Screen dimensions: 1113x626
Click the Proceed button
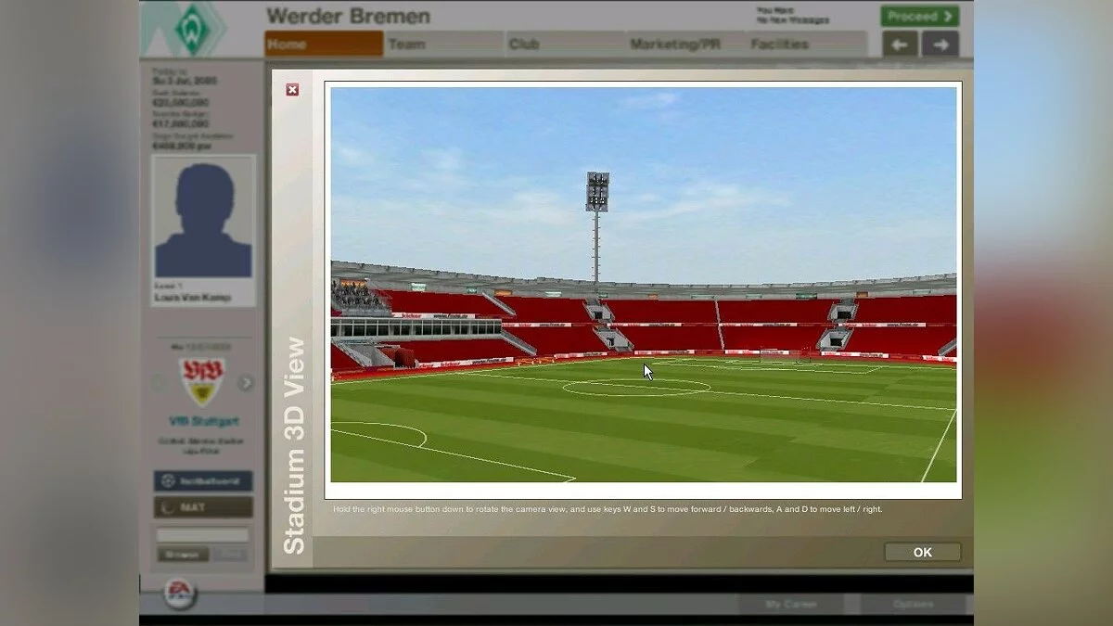919,16
